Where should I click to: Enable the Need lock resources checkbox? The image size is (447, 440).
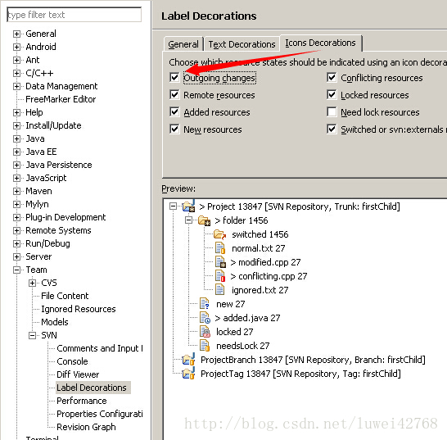tap(332, 112)
